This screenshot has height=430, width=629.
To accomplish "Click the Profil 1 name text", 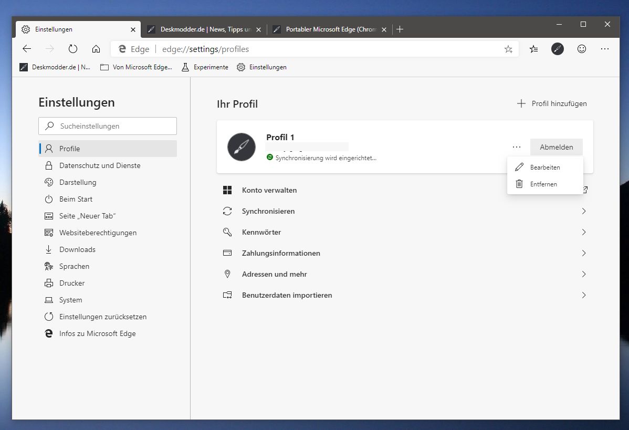I will pos(280,137).
